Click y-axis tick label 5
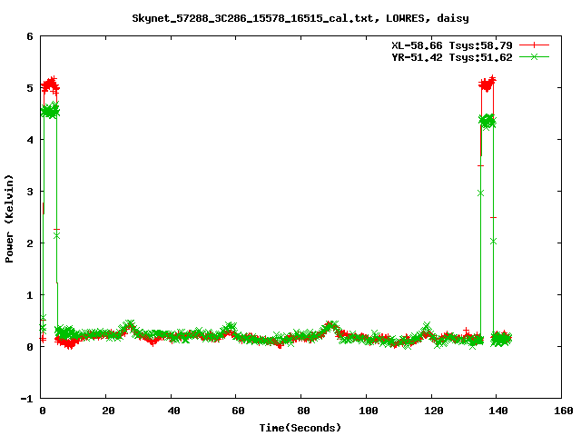 pos(30,88)
